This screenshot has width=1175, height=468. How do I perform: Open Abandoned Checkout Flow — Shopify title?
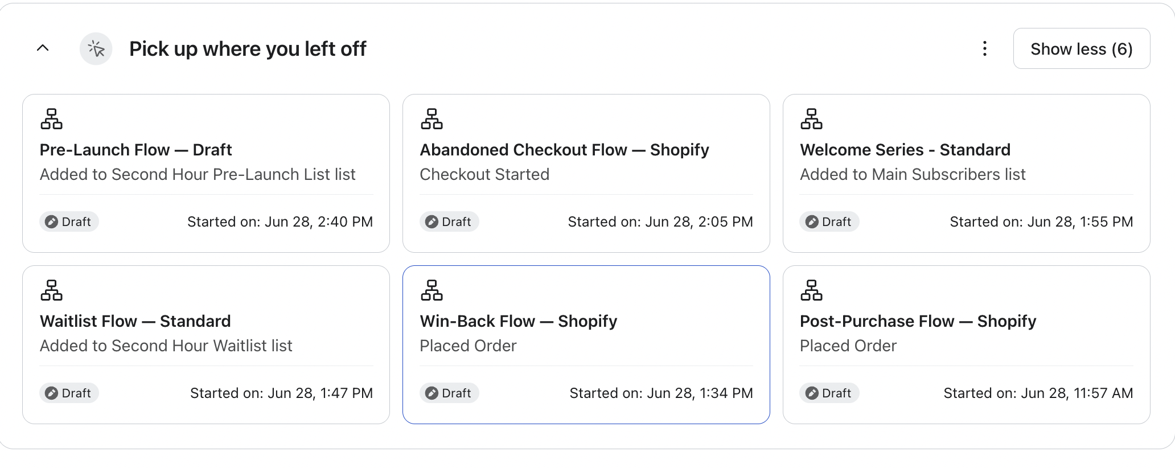point(565,150)
